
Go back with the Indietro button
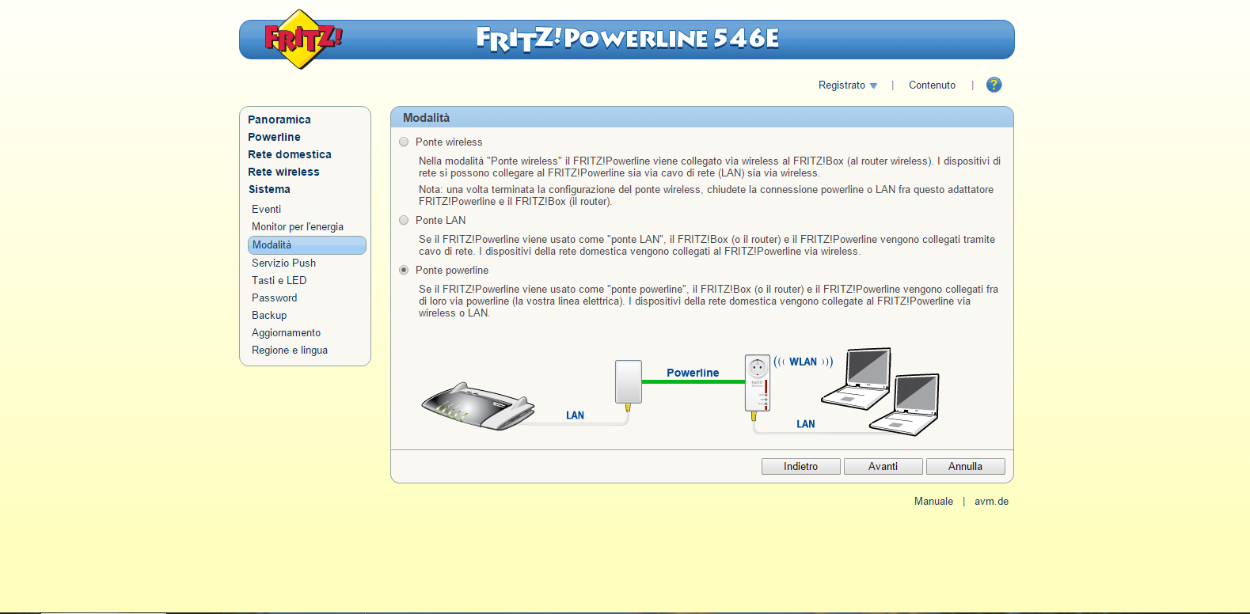click(x=800, y=467)
